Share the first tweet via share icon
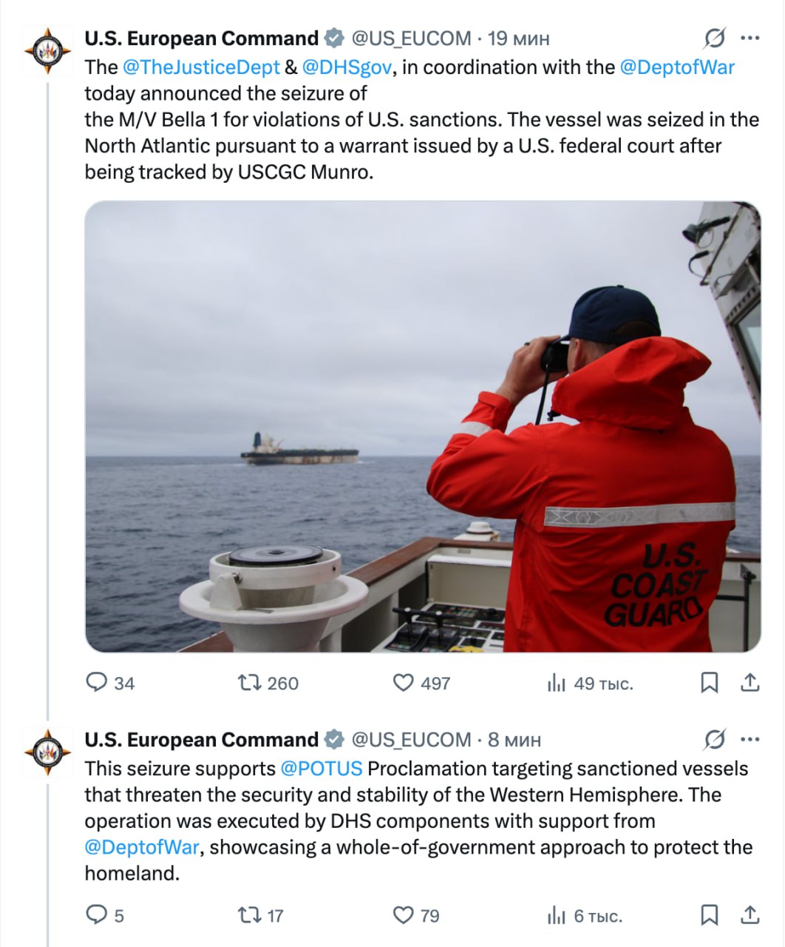785x947 pixels. point(750,682)
